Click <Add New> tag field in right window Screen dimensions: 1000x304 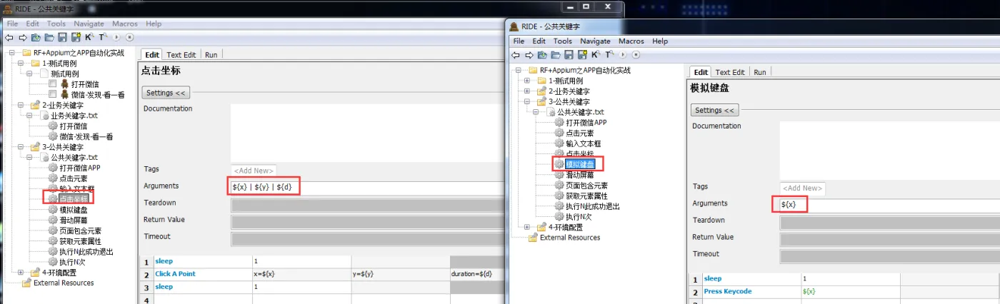click(x=802, y=188)
